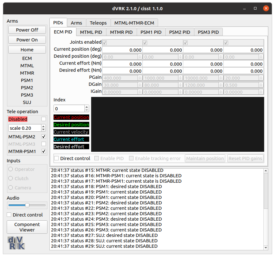Click the SUJ arm label
Screen dimensions: 275x257
coord(27,102)
